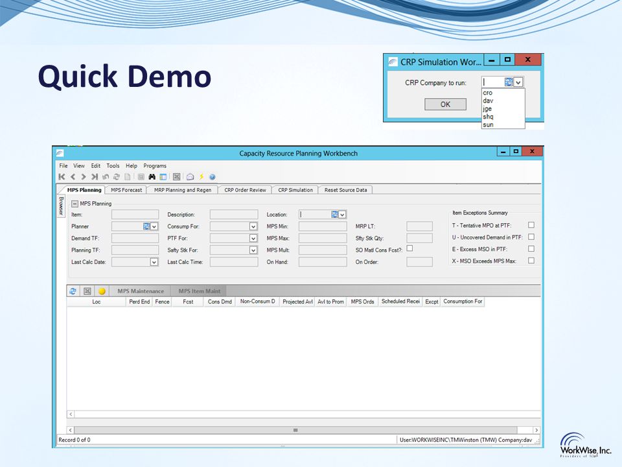
Task: Switch to Reset Source Data tab
Action: click(x=345, y=190)
